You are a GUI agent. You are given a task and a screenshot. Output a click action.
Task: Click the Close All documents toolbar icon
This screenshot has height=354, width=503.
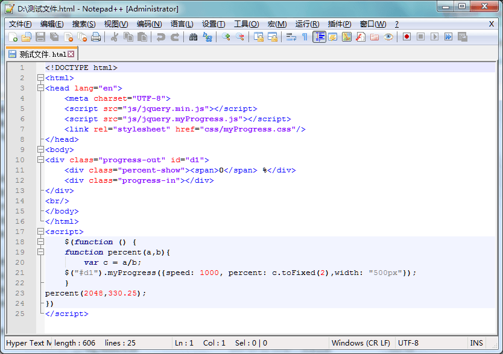82,37
